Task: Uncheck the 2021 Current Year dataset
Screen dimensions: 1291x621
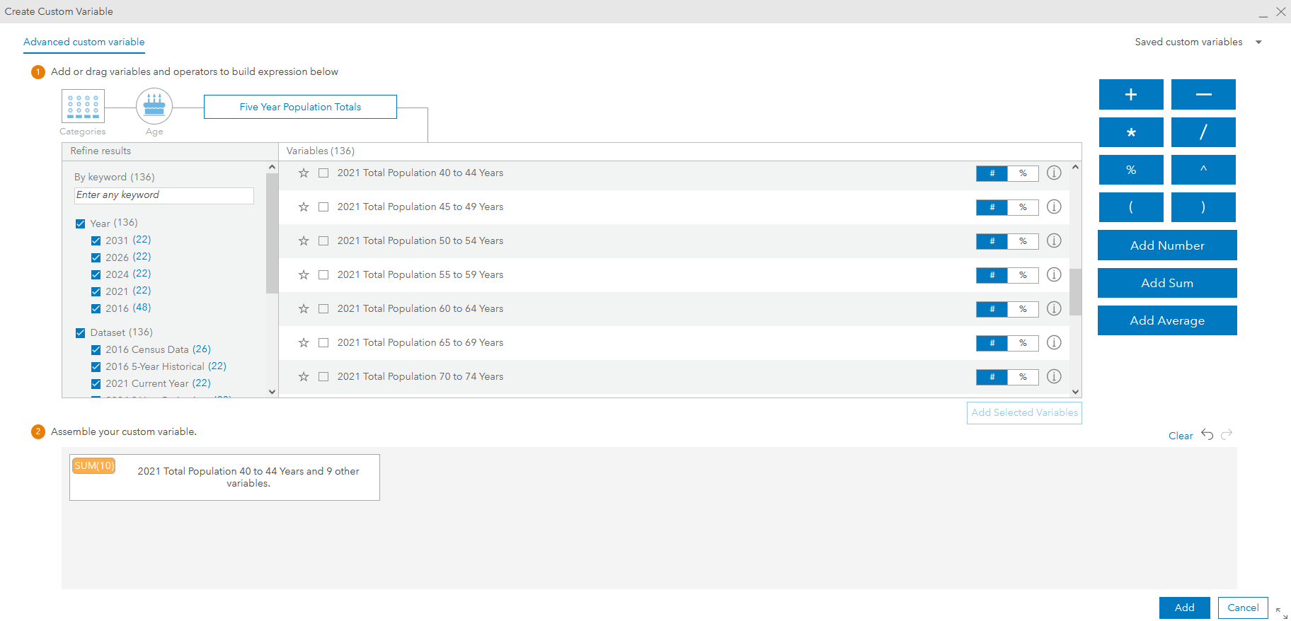Action: pos(96,383)
